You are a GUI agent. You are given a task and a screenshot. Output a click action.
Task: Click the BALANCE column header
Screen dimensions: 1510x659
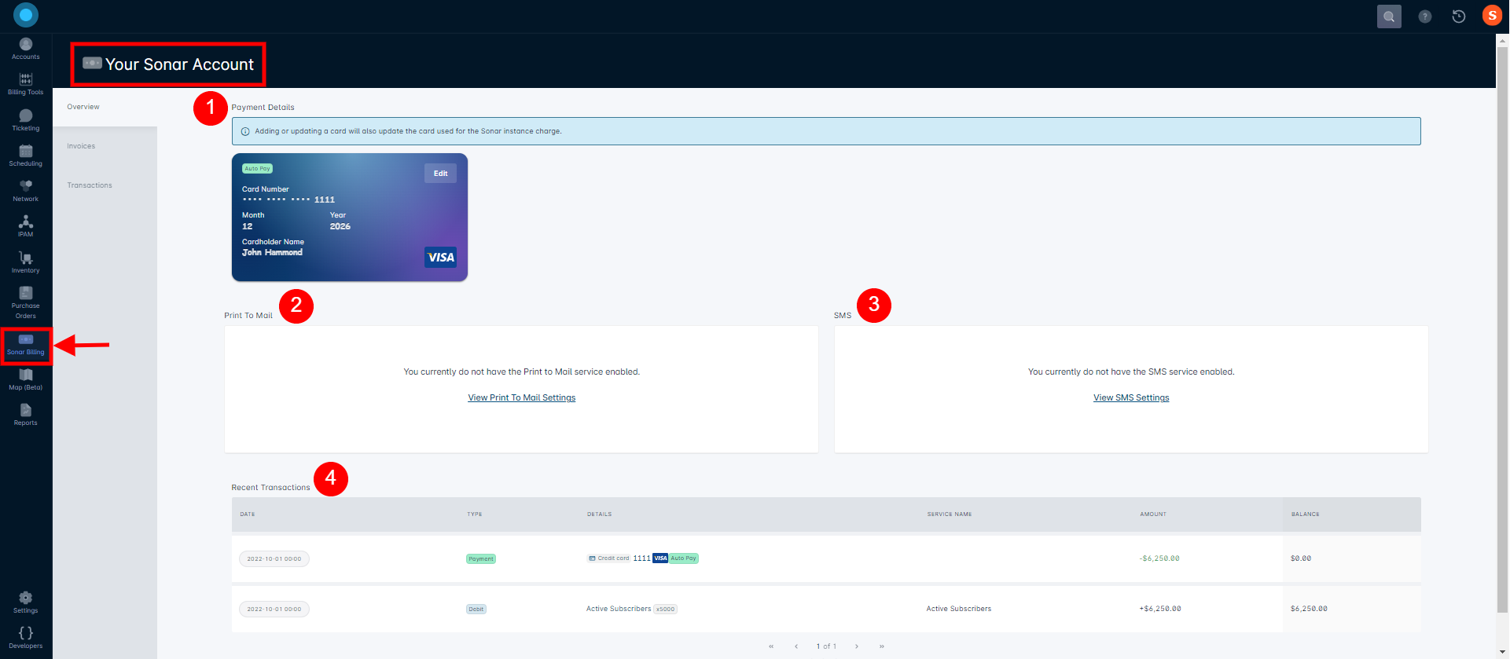click(x=1306, y=514)
